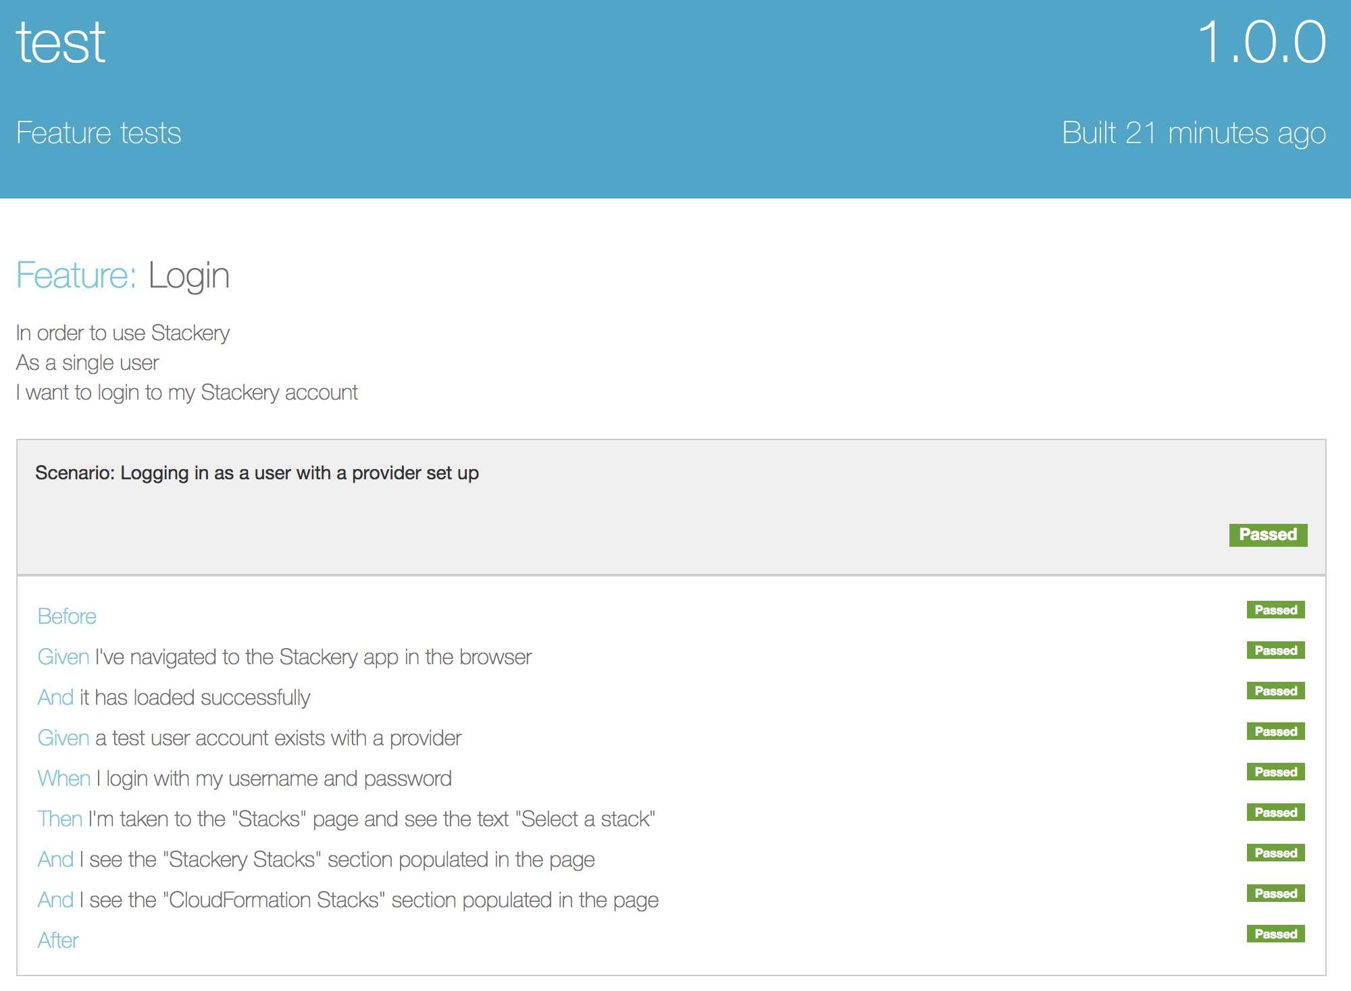Click the 'Built 21 minutes ago' timestamp
The image size is (1351, 991).
click(1194, 133)
